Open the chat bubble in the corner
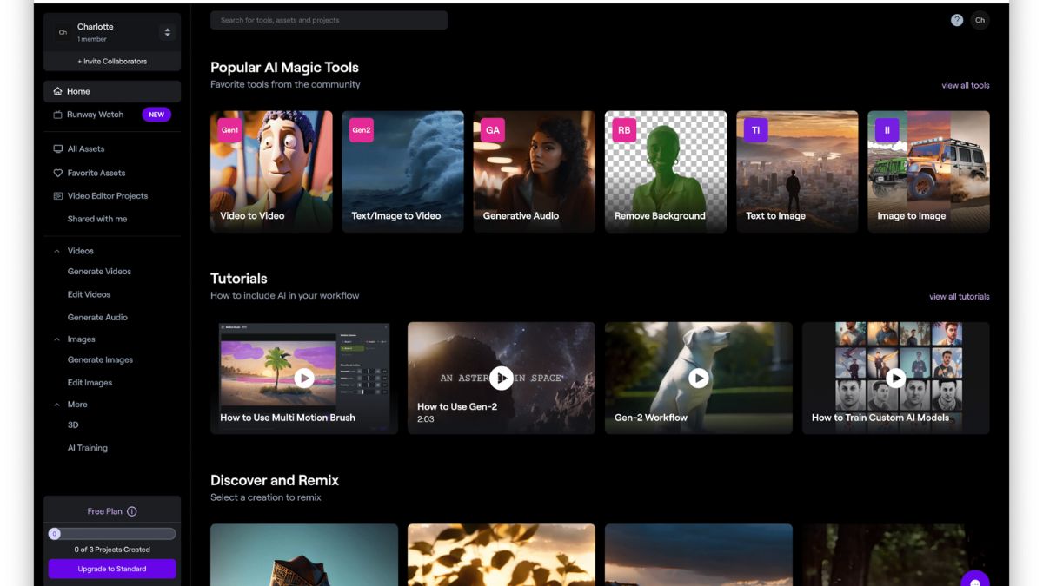The image size is (1043, 586). [975, 579]
